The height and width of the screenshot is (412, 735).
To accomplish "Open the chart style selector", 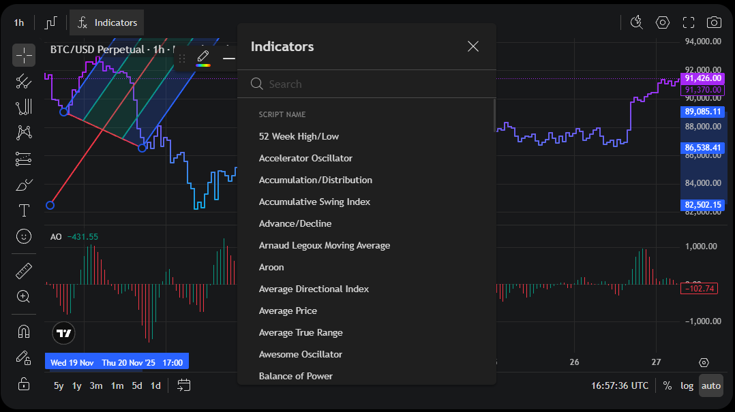I will pos(50,22).
